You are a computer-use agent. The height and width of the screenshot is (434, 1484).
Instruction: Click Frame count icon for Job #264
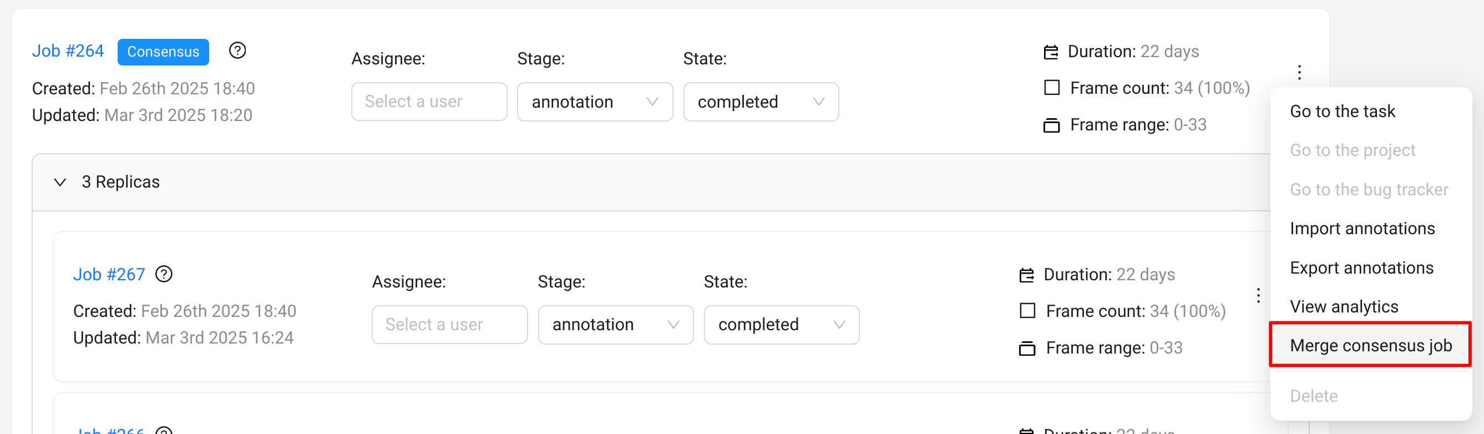(1052, 88)
